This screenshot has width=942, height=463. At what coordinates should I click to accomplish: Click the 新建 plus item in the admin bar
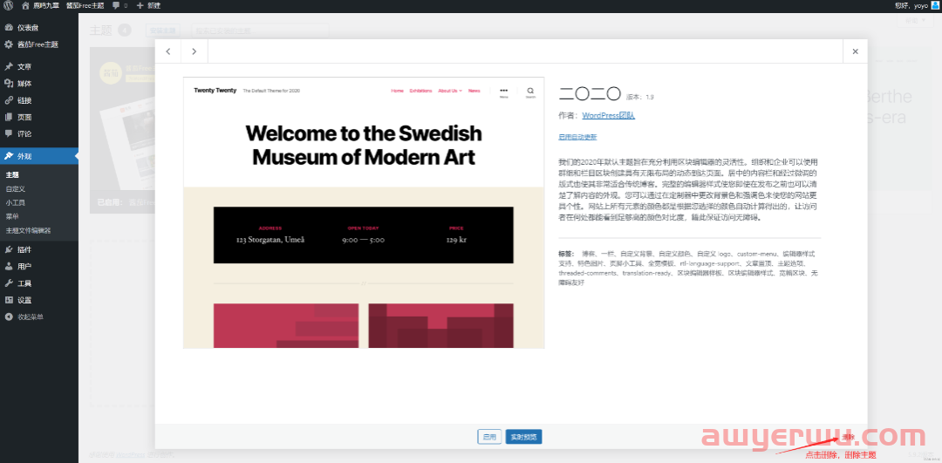point(148,5)
